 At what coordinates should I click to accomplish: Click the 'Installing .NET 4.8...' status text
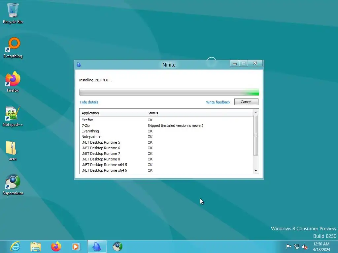pyautogui.click(x=95, y=80)
